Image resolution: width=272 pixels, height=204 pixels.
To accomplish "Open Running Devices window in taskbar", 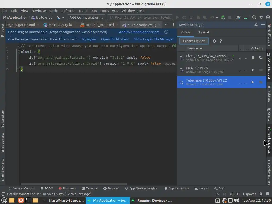I will point(151,200).
